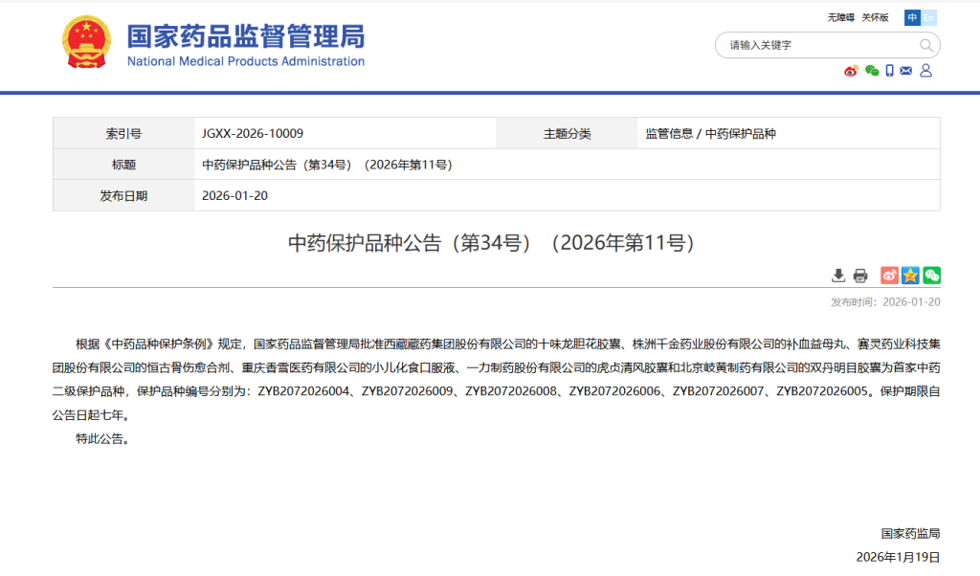Select the 中 Chinese language toggle

912,17
